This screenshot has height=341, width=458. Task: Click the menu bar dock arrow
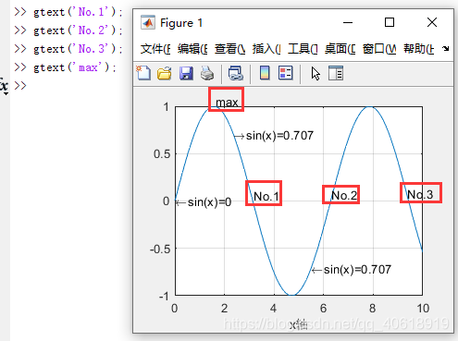click(x=445, y=48)
